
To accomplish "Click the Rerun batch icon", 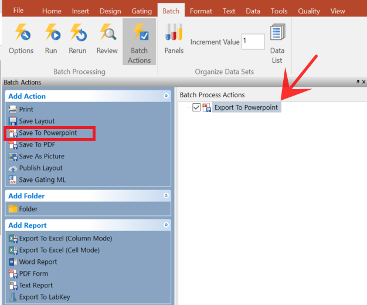I will click(78, 39).
